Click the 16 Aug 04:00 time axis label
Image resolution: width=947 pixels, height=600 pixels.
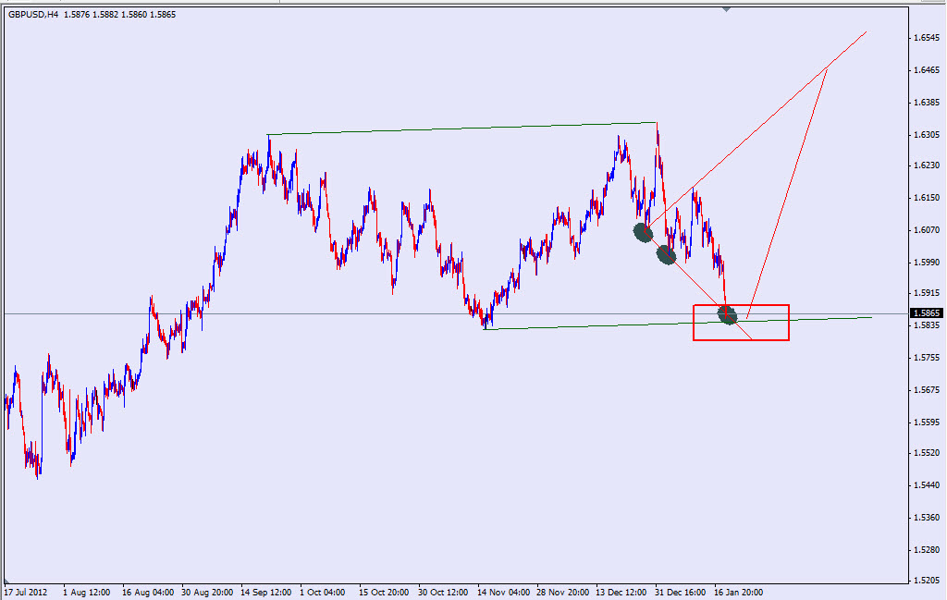148,593
